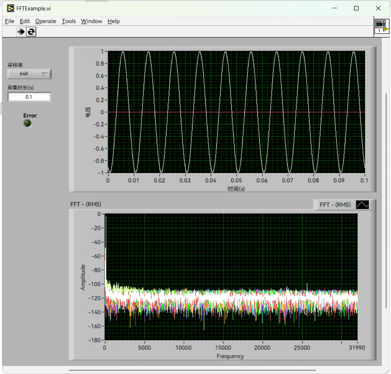
Task: Click the Error LED indicator
Action: point(28,123)
